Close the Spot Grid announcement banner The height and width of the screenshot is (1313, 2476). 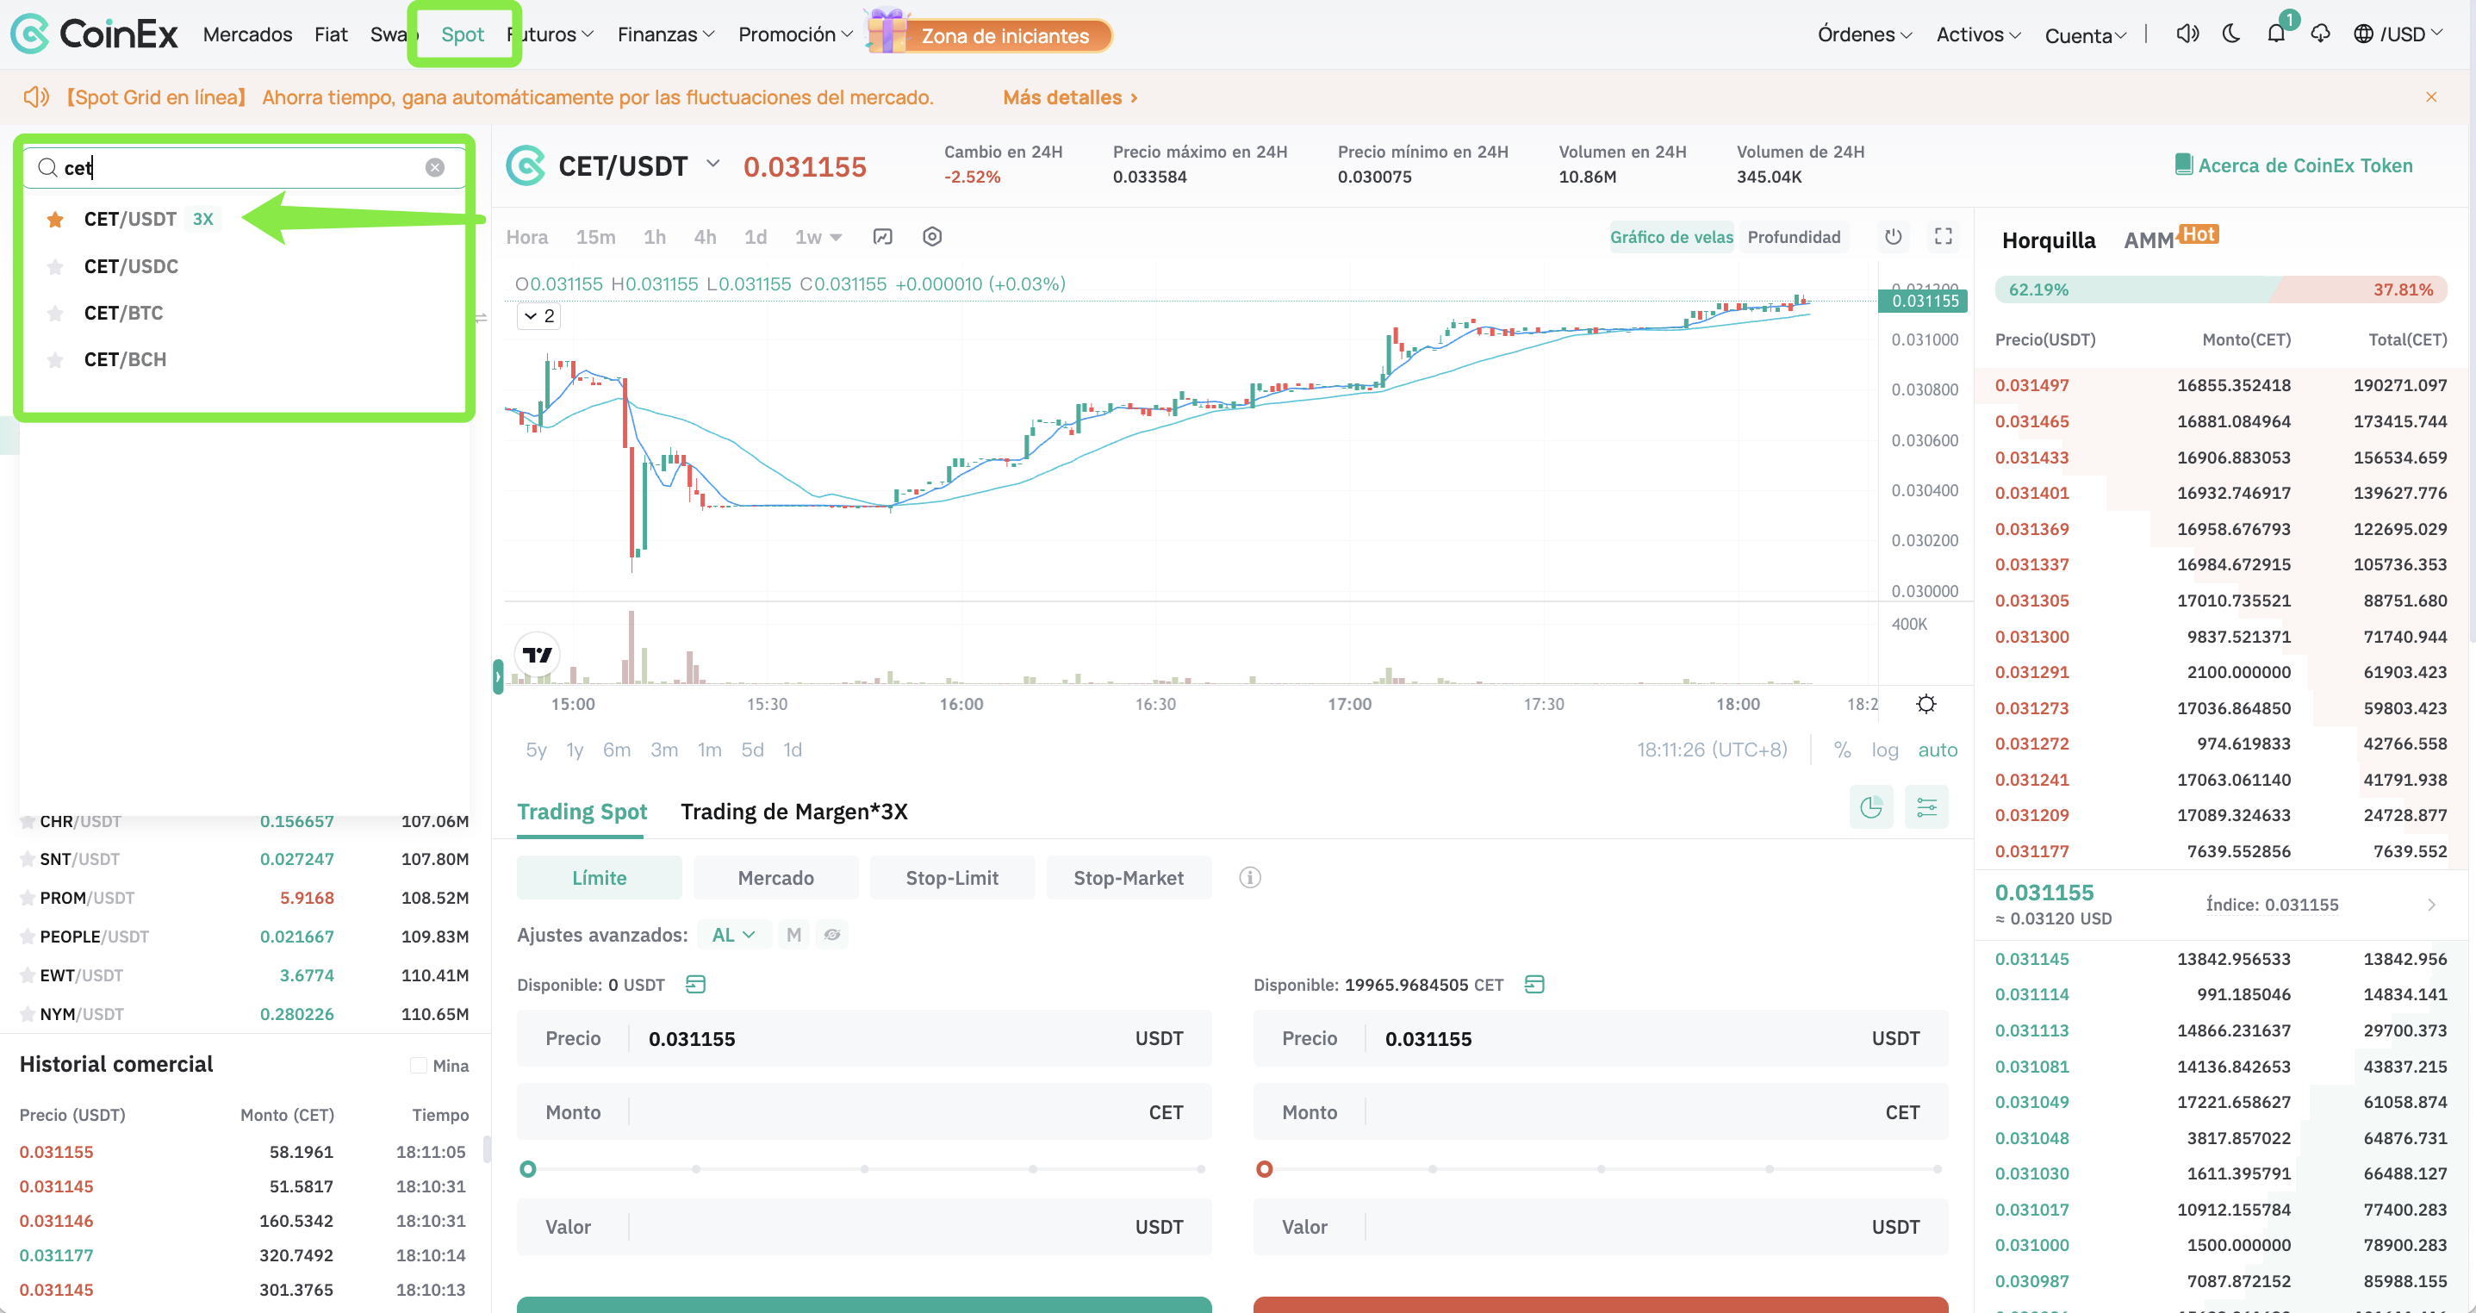pyautogui.click(x=2431, y=97)
